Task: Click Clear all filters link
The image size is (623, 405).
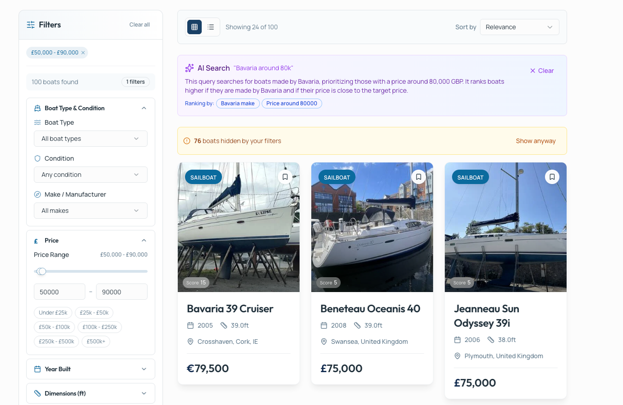Action: [x=139, y=25]
